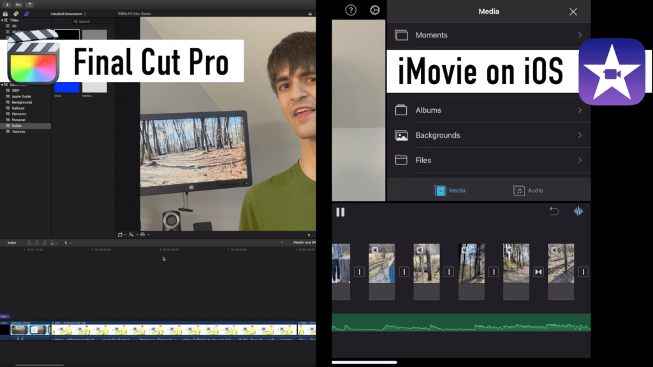
Task: Collapse the Titles category triangle
Action: (x=2, y=20)
